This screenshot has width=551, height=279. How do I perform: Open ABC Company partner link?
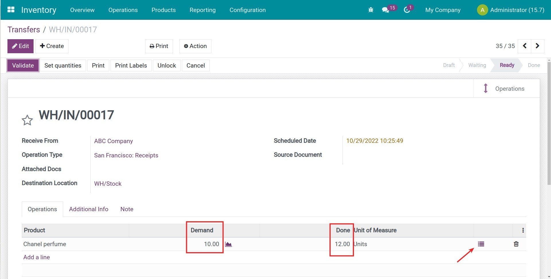click(113, 141)
